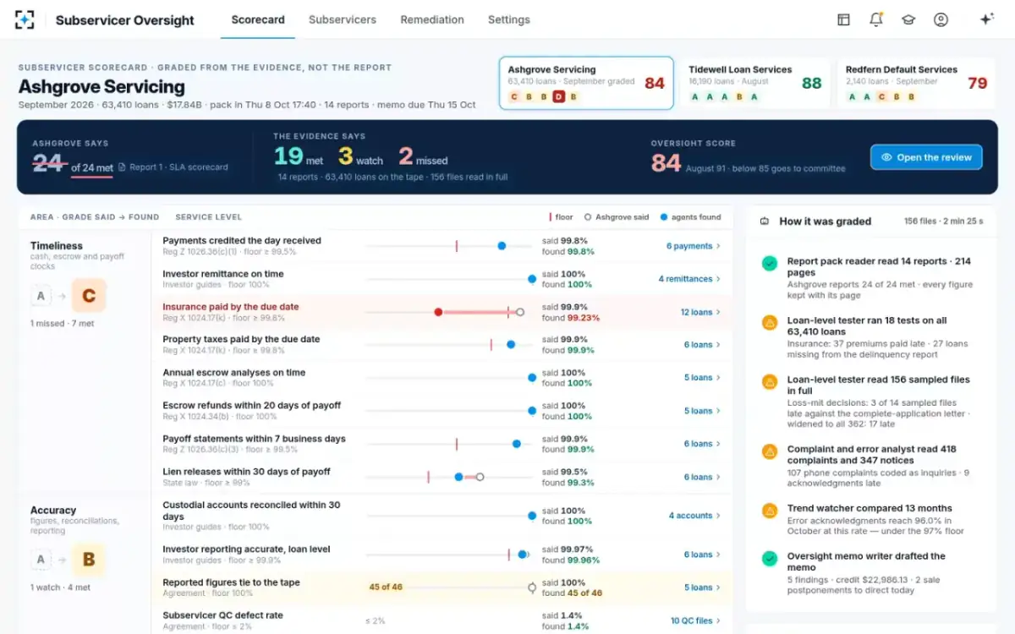Viewport: 1015px width, 634px height.
Task: Click warning icon beside Trend watcher
Action: pyautogui.click(x=769, y=511)
